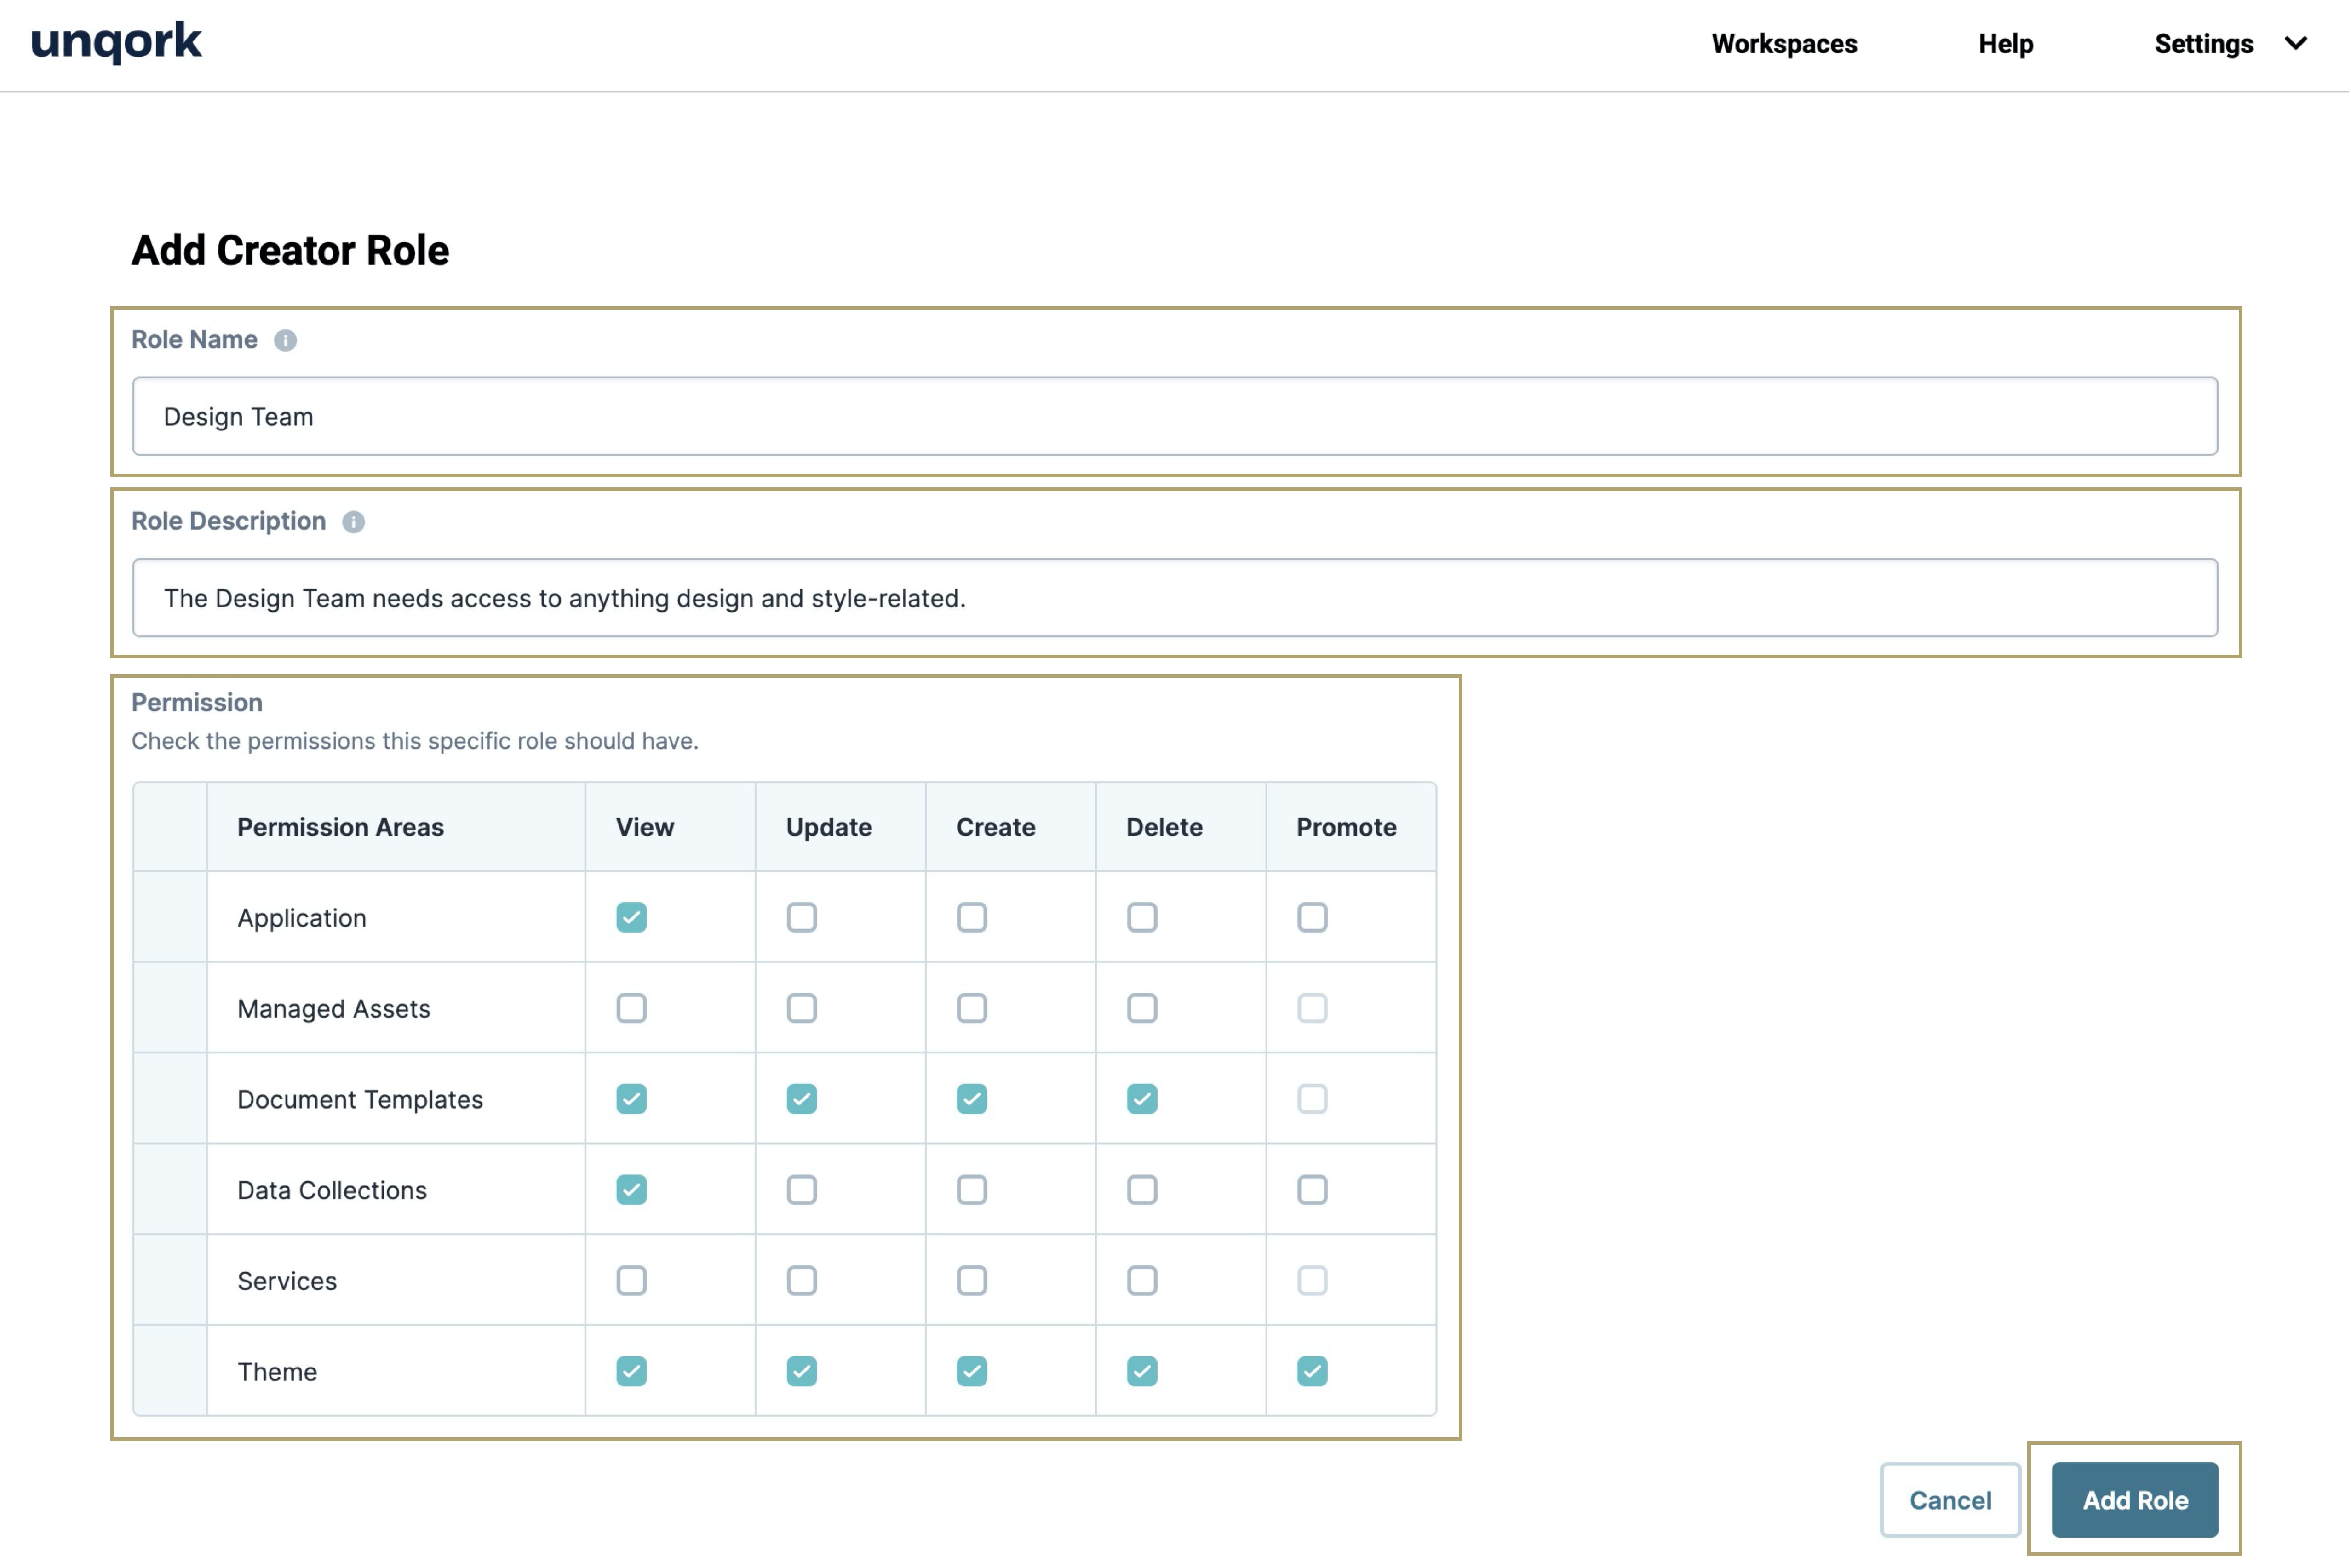2351x1568 pixels.
Task: Uncheck Data Collections View permission
Action: pyautogui.click(x=632, y=1190)
